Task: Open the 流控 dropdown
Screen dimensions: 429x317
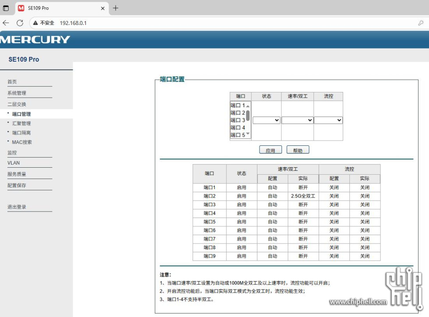Action: coord(328,120)
